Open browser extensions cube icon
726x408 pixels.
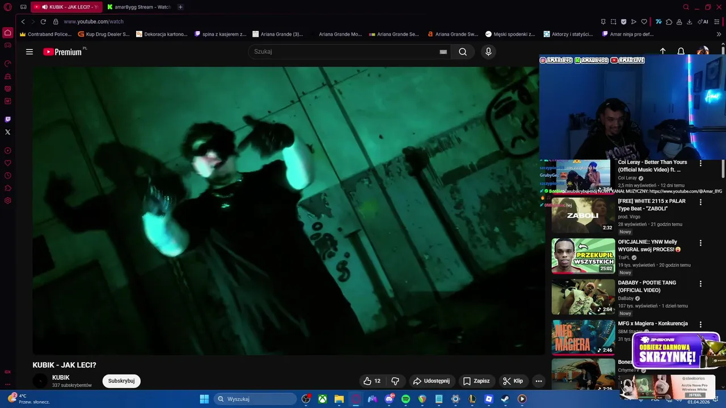[x=669, y=22]
